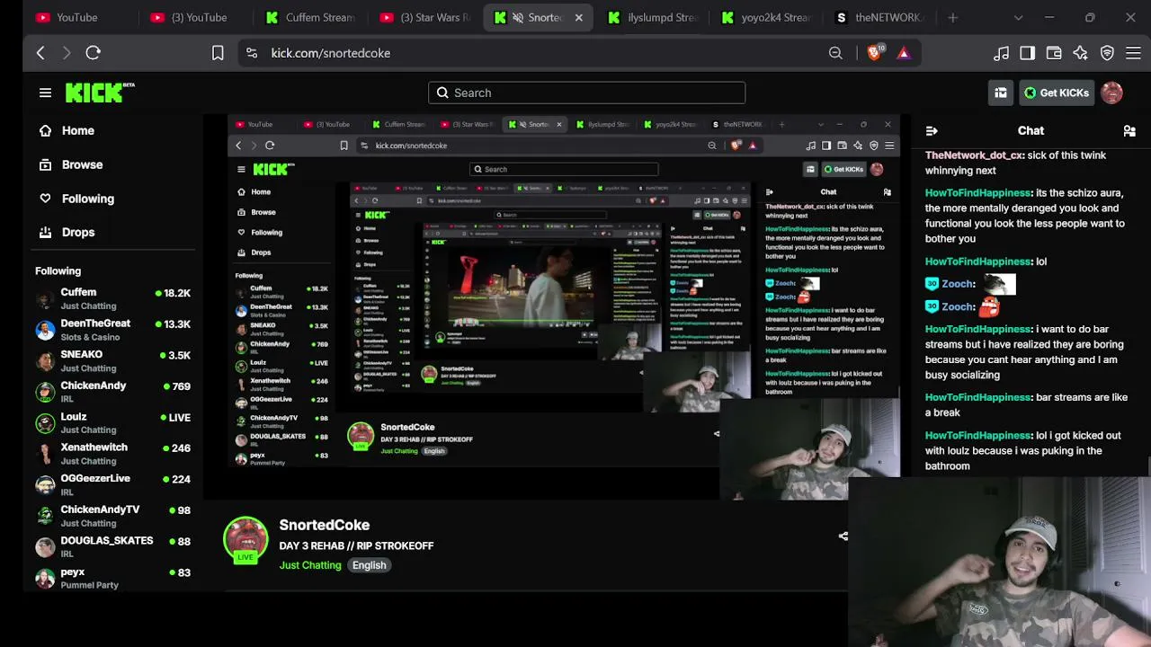This screenshot has height=647, width=1151.
Task: Click the English language tag
Action: coord(369,565)
